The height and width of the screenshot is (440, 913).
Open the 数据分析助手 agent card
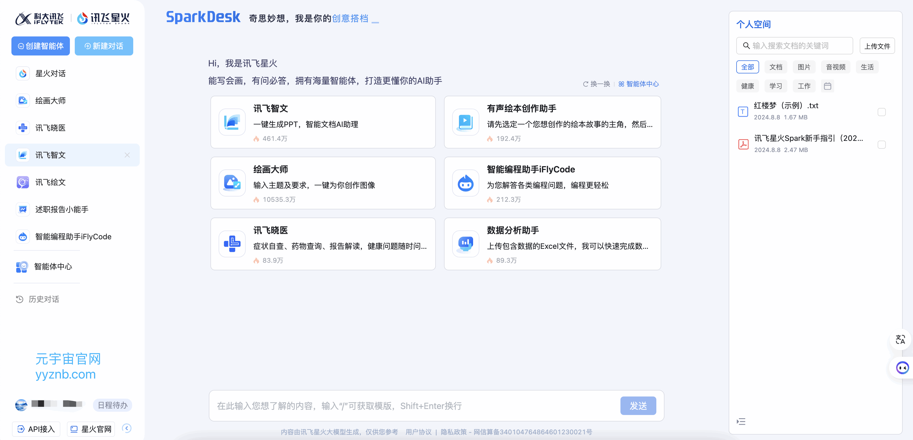(552, 244)
